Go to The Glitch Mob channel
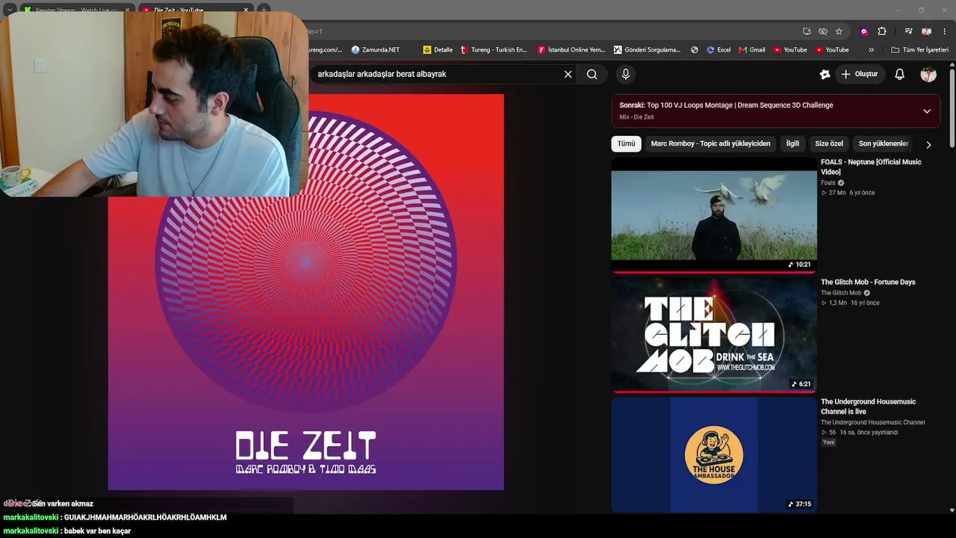 841,293
